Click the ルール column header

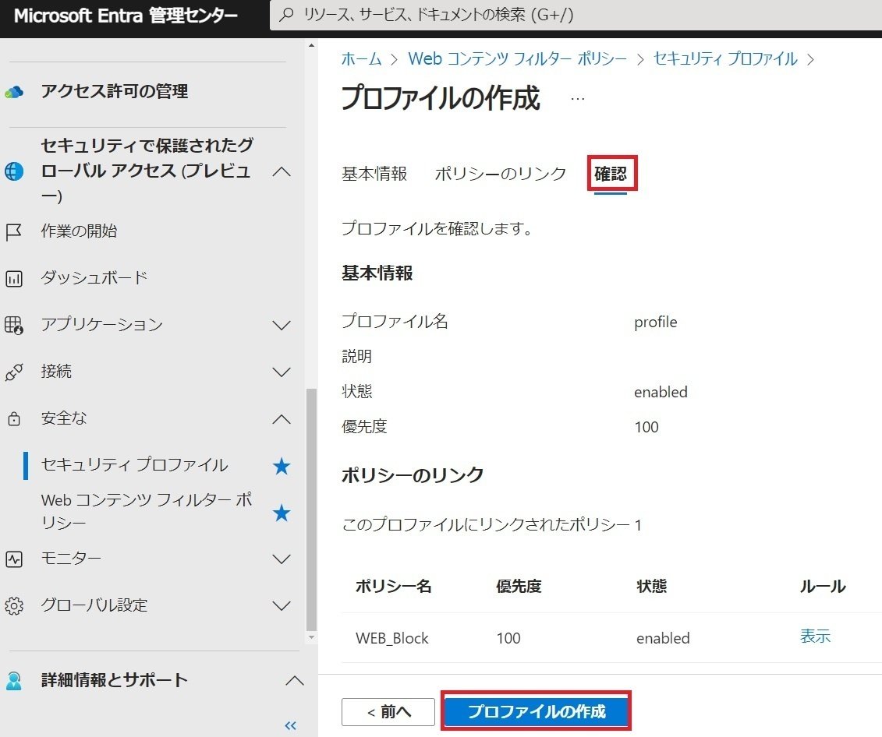(823, 587)
